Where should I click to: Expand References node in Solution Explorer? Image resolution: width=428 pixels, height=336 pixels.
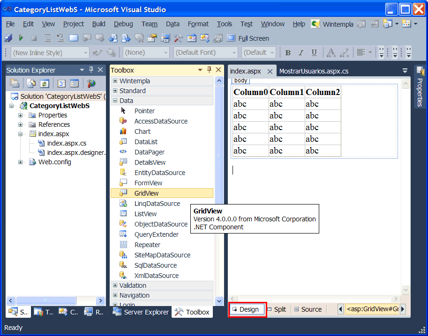coord(21,124)
